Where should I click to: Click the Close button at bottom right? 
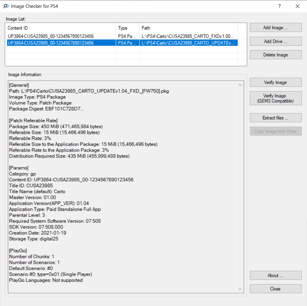[x=276, y=289]
